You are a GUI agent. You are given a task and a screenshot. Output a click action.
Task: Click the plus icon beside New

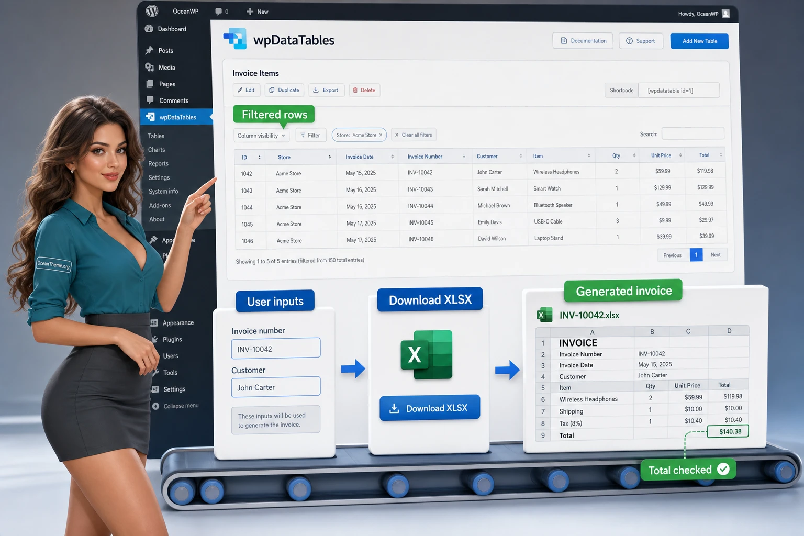pos(250,12)
